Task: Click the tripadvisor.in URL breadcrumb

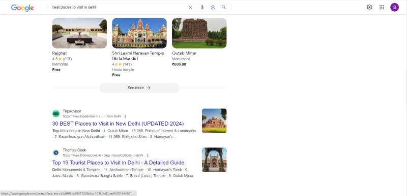Action: [x=92, y=116]
